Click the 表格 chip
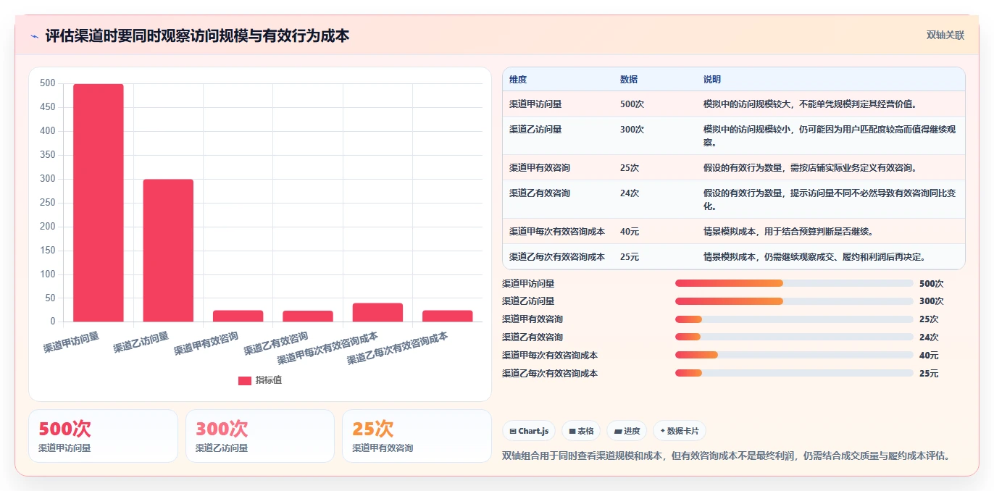The image size is (994, 491). pyautogui.click(x=581, y=431)
